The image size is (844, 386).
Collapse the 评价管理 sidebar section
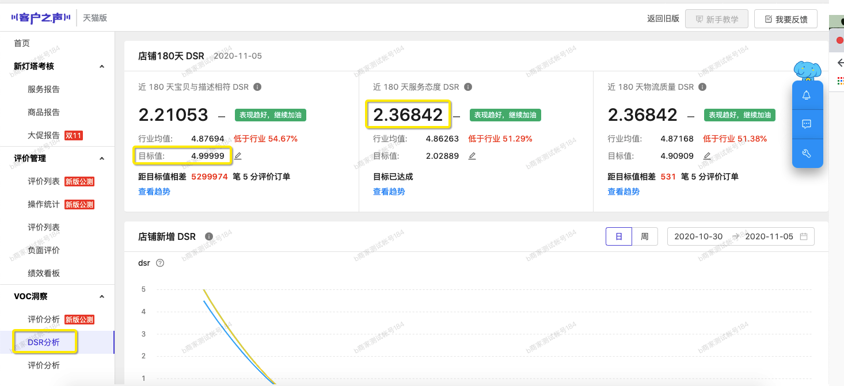102,158
